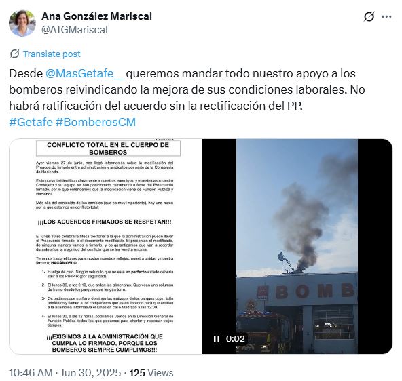402x381 pixels.
Task: Open the three-dot more options menu
Action: (386, 17)
